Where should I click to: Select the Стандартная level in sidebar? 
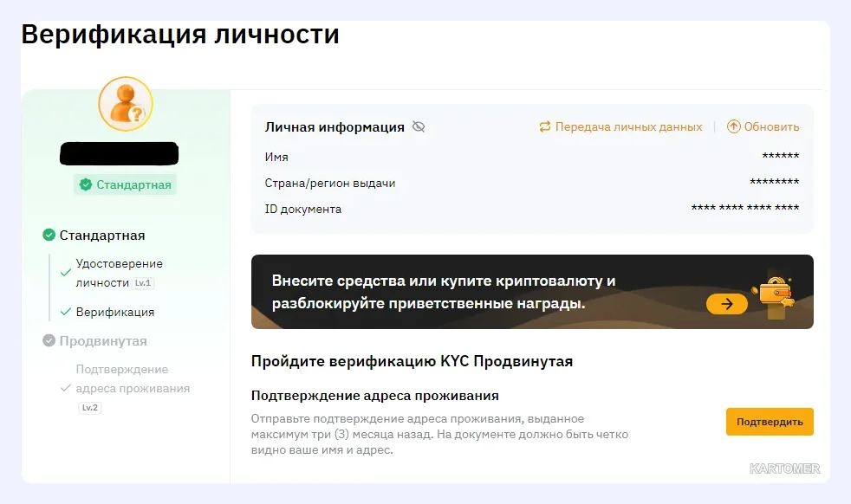point(102,236)
